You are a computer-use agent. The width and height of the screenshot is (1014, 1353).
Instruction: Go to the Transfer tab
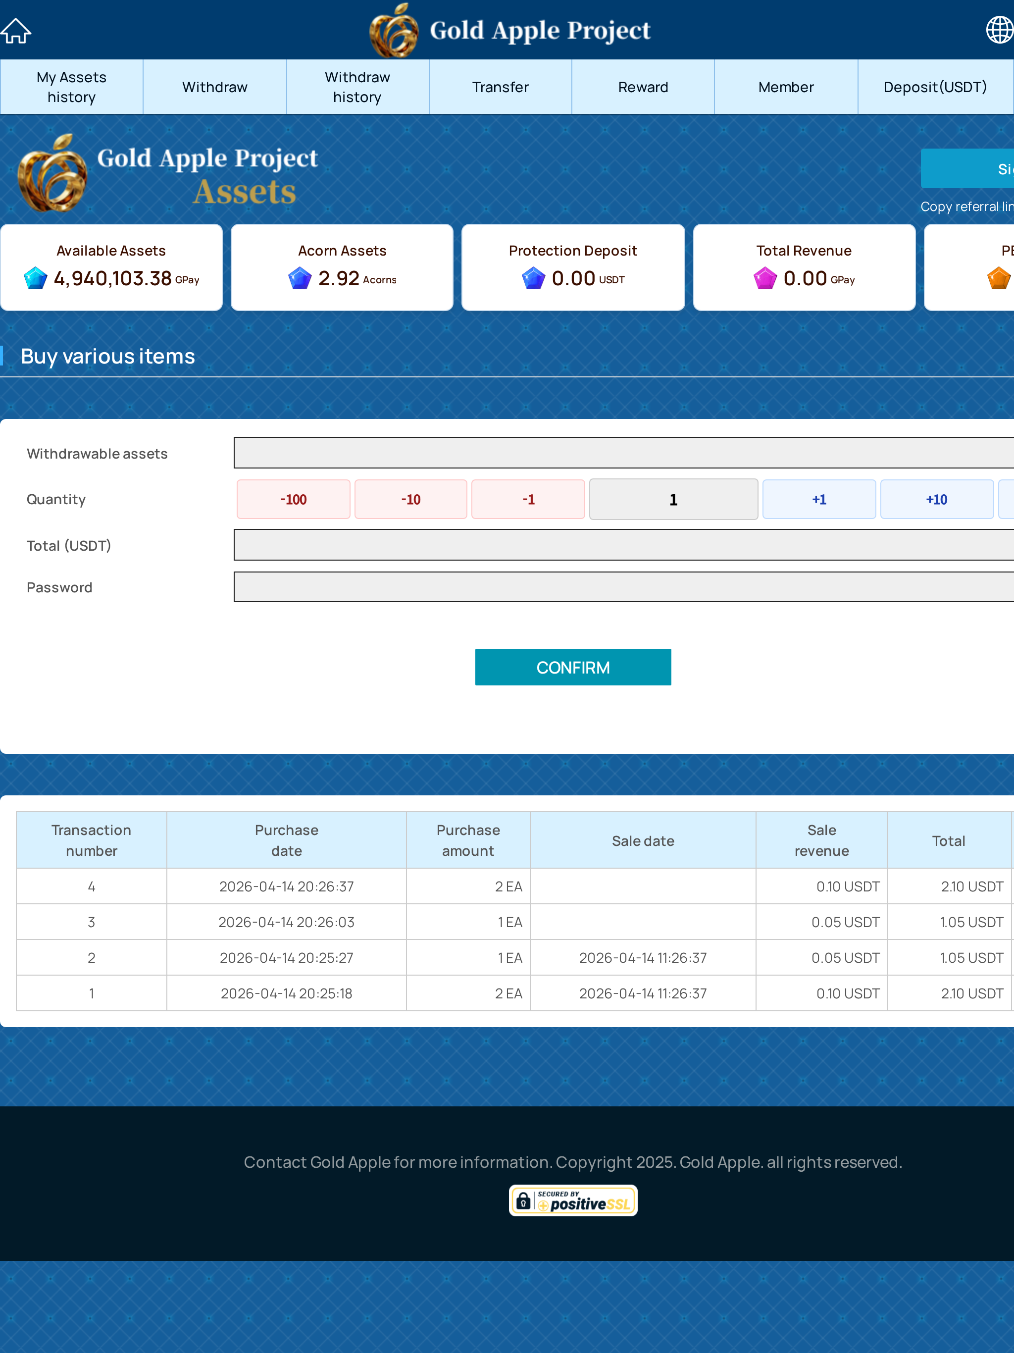[500, 87]
